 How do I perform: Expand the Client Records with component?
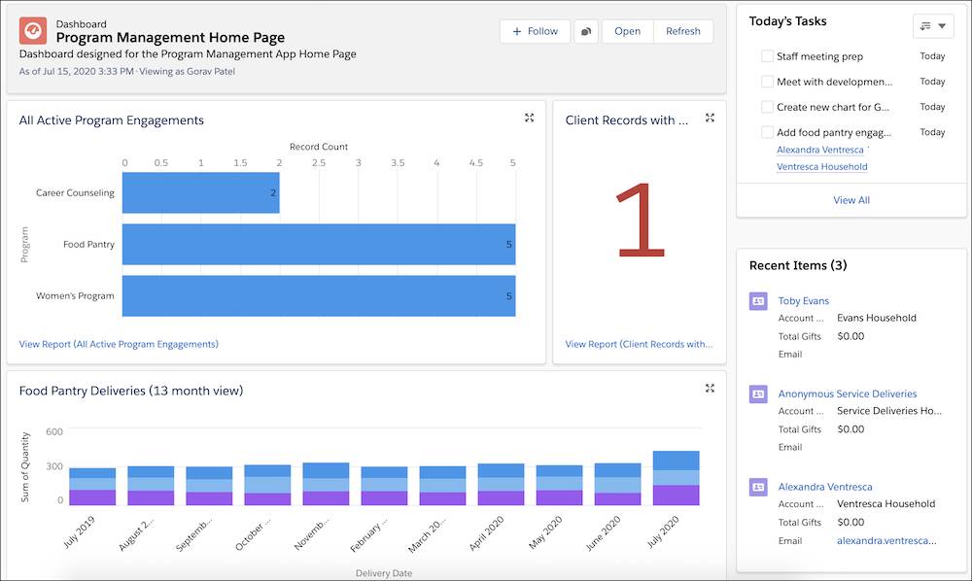point(710,118)
